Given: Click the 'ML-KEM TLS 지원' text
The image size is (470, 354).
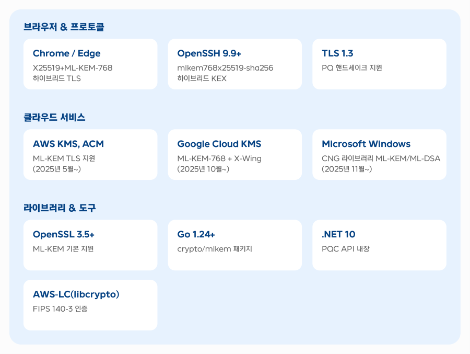Looking at the screenshot, I should coord(64,158).
